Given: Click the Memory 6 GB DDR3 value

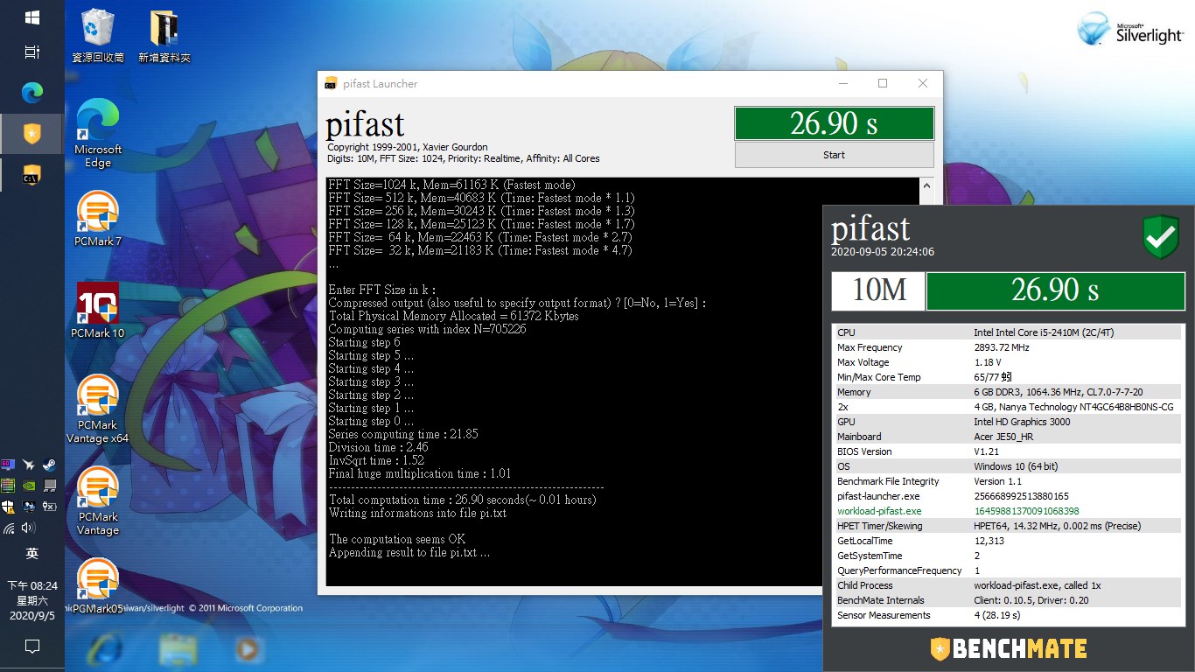Looking at the screenshot, I should tap(1058, 392).
